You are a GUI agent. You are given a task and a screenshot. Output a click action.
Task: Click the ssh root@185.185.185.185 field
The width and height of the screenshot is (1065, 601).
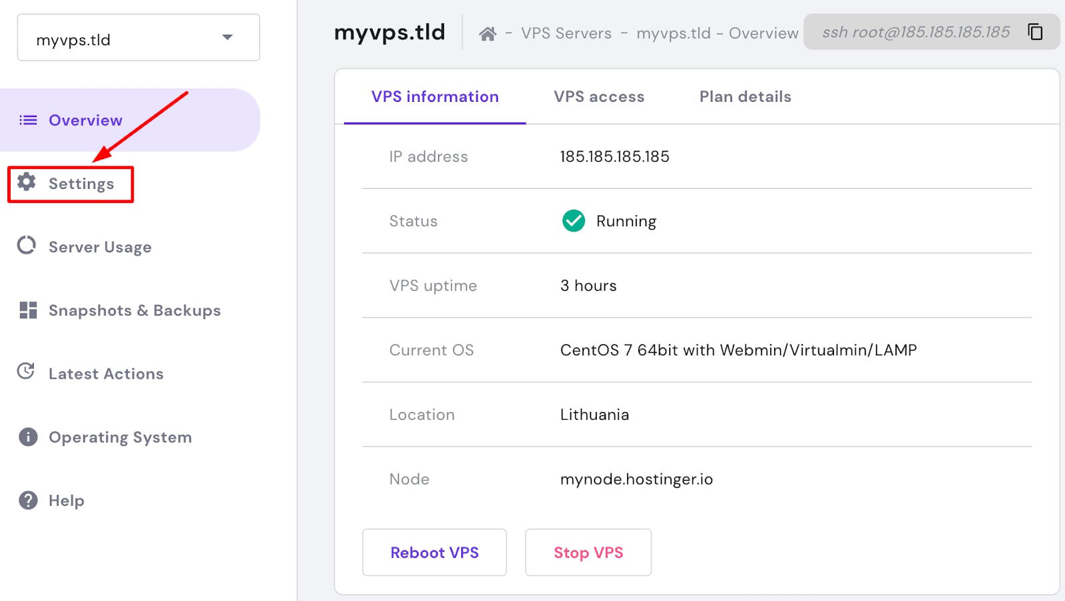pos(915,32)
